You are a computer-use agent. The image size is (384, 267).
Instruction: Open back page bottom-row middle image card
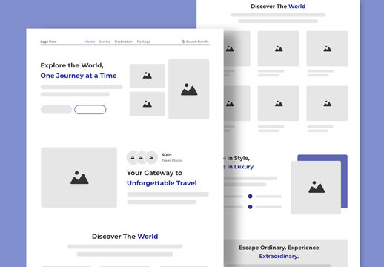(x=279, y=103)
